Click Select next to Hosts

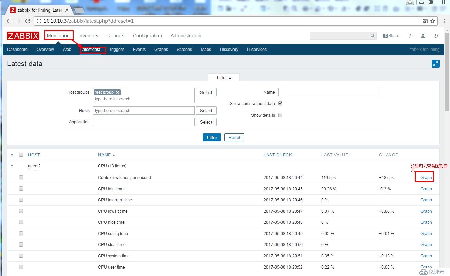(206, 111)
